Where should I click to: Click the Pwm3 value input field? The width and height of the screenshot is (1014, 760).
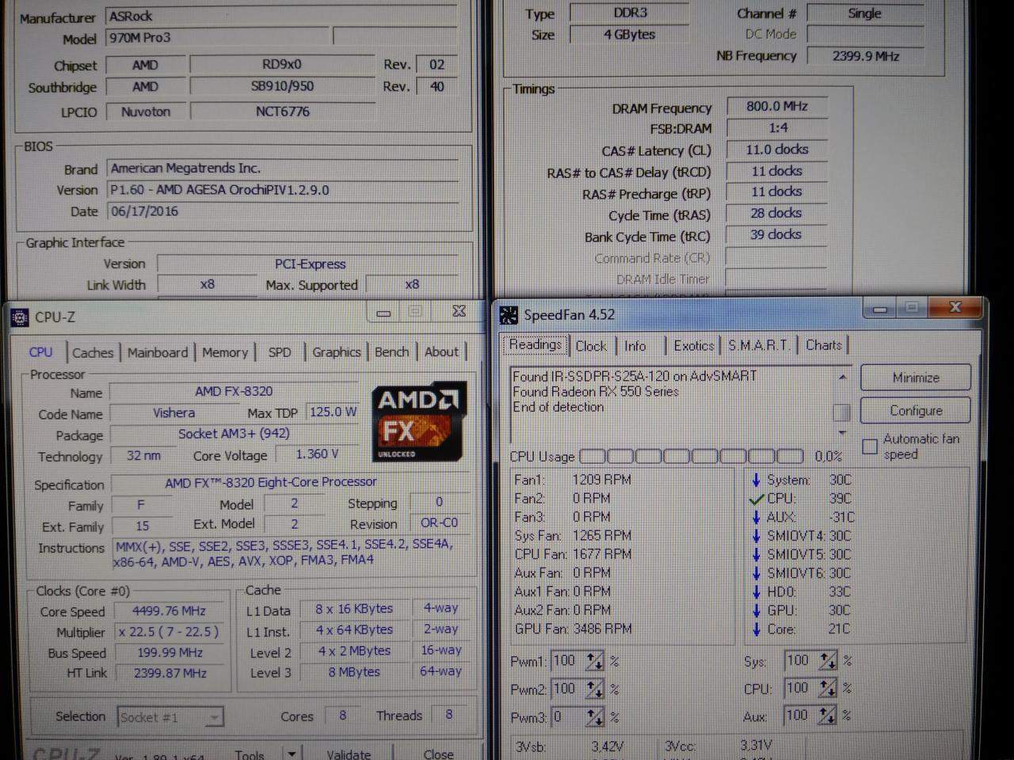click(x=567, y=717)
